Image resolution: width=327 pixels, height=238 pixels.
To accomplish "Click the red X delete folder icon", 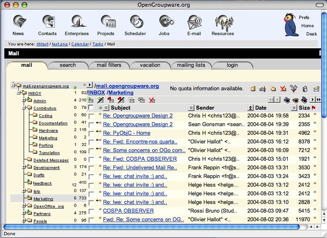I will pyautogui.click(x=283, y=89).
